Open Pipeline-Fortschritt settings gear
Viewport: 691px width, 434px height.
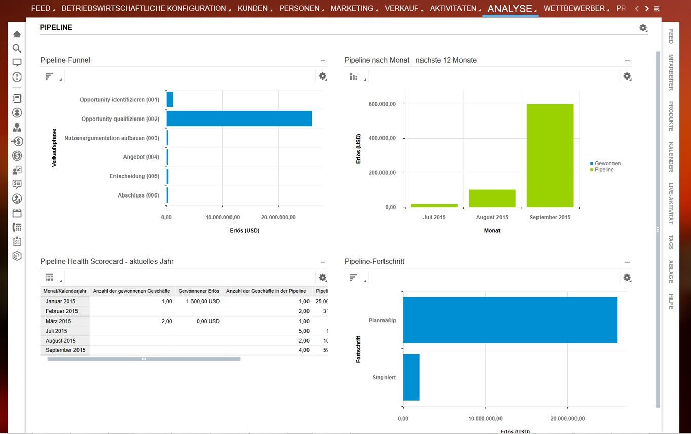coord(627,278)
